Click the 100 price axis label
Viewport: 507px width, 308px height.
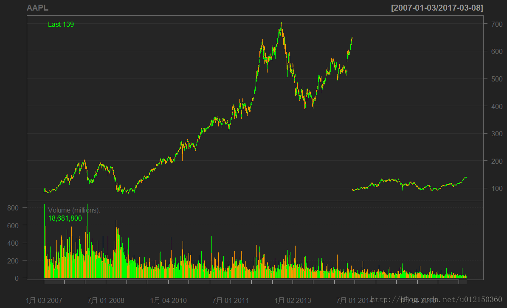[x=497, y=188]
